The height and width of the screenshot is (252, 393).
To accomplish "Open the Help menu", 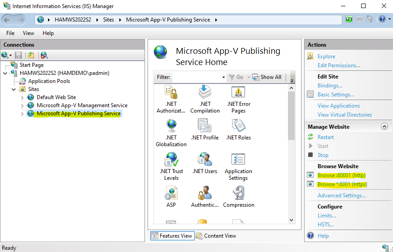I will tap(48, 33).
